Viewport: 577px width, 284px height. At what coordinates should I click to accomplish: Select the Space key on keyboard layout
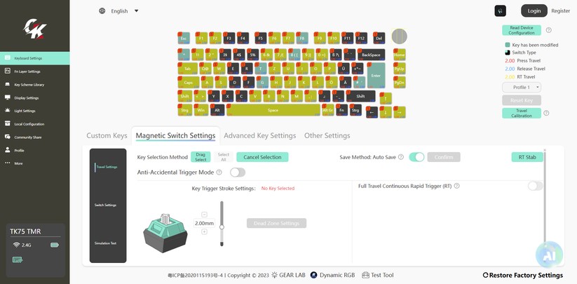pyautogui.click(x=273, y=110)
